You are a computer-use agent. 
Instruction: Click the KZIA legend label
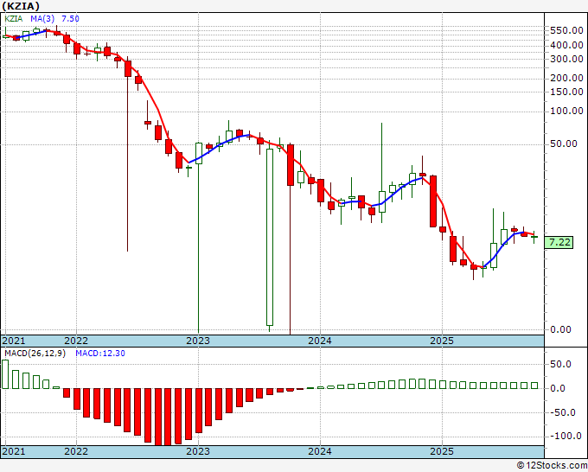(x=14, y=18)
